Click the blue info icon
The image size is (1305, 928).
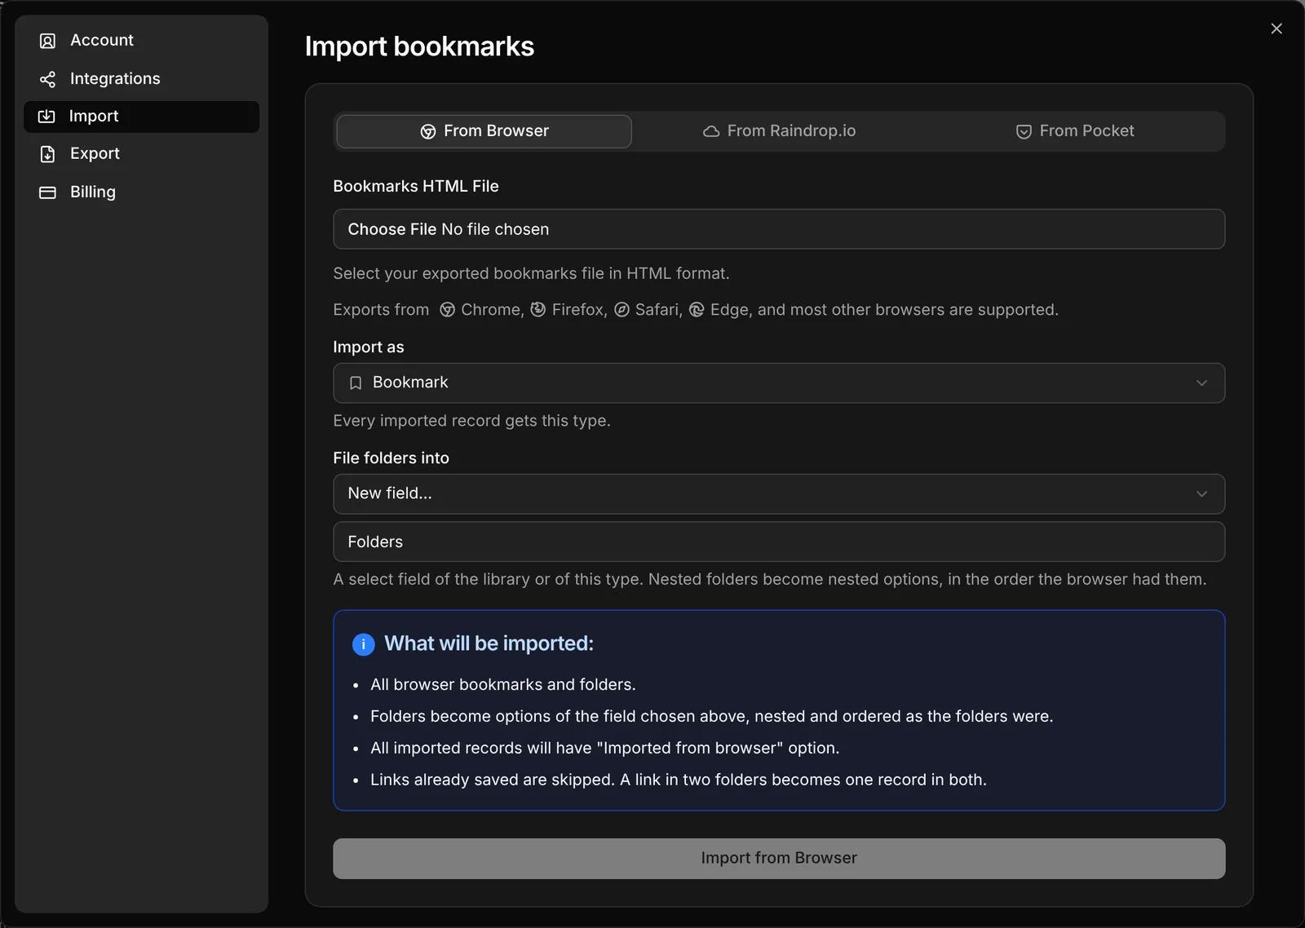(363, 644)
